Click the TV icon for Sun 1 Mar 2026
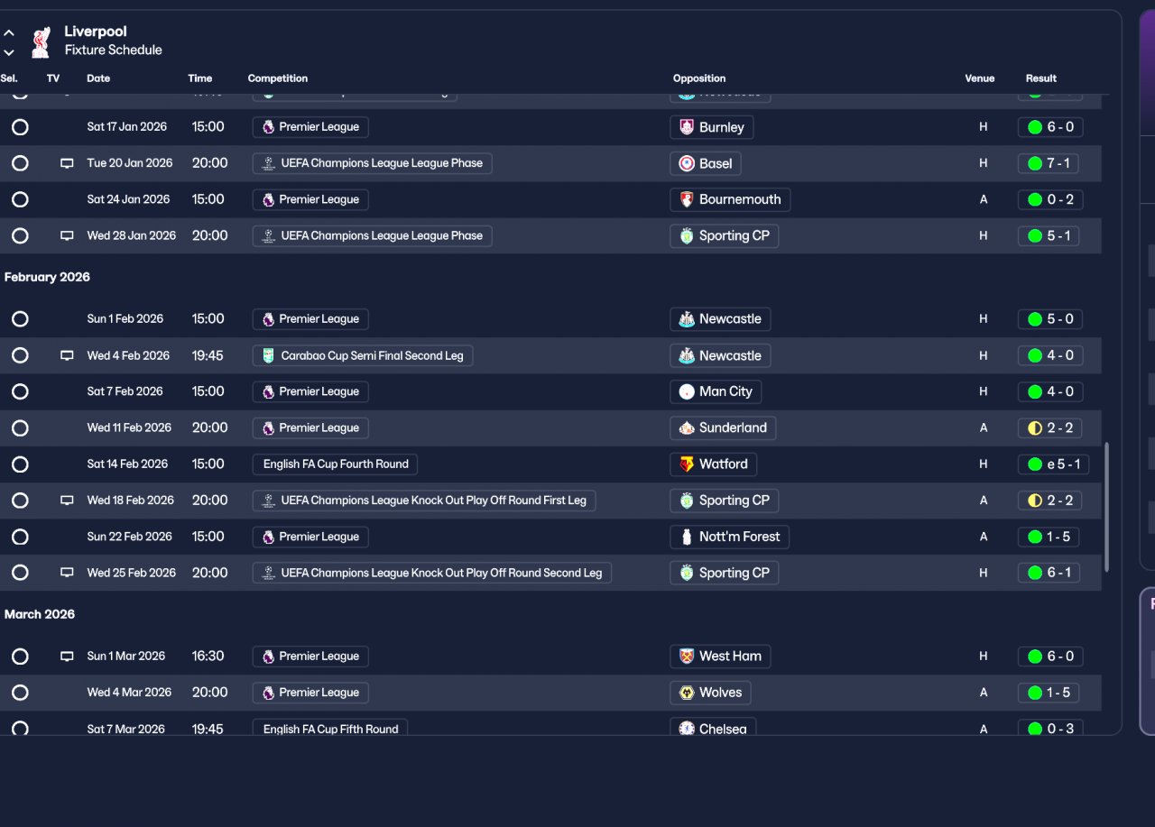Image resolution: width=1155 pixels, height=827 pixels. [x=67, y=657]
